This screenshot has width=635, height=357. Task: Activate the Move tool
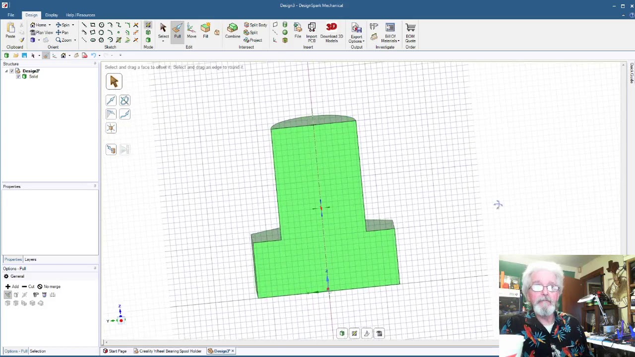(x=191, y=31)
